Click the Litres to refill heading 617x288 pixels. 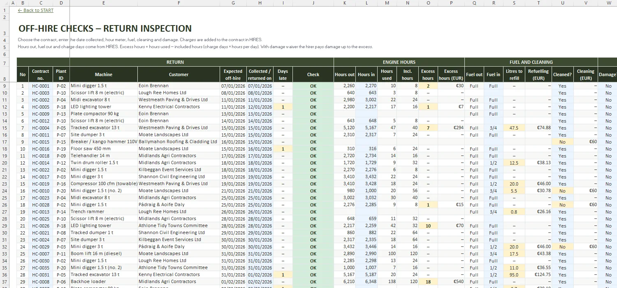514,74
